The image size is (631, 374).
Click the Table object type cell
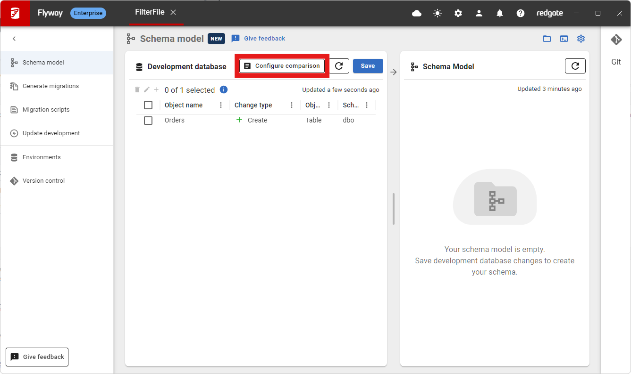tap(313, 121)
